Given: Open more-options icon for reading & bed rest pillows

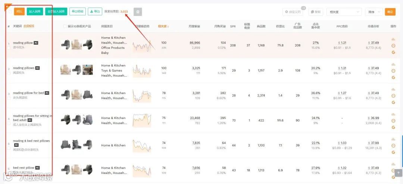Looking at the screenshot, I should pos(393,146).
